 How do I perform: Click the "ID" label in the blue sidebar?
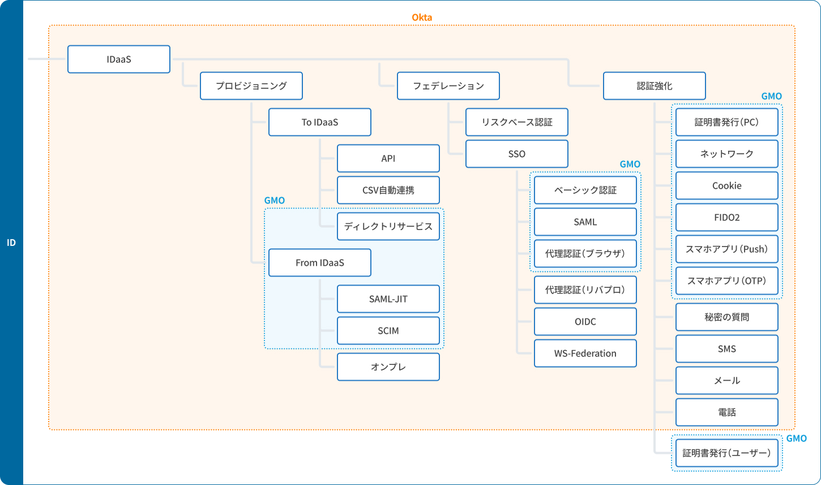click(11, 242)
